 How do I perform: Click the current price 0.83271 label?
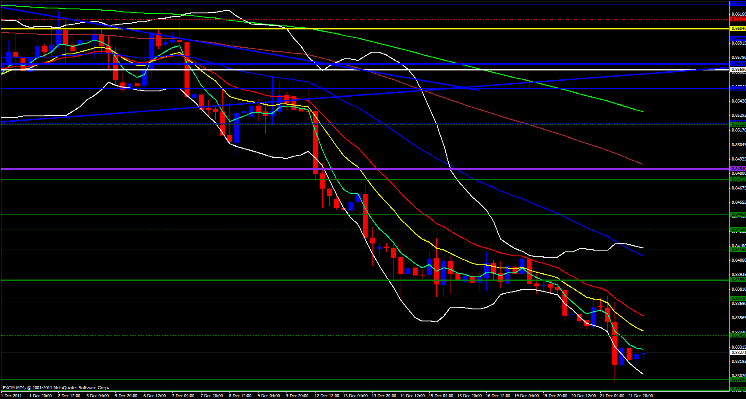738,352
